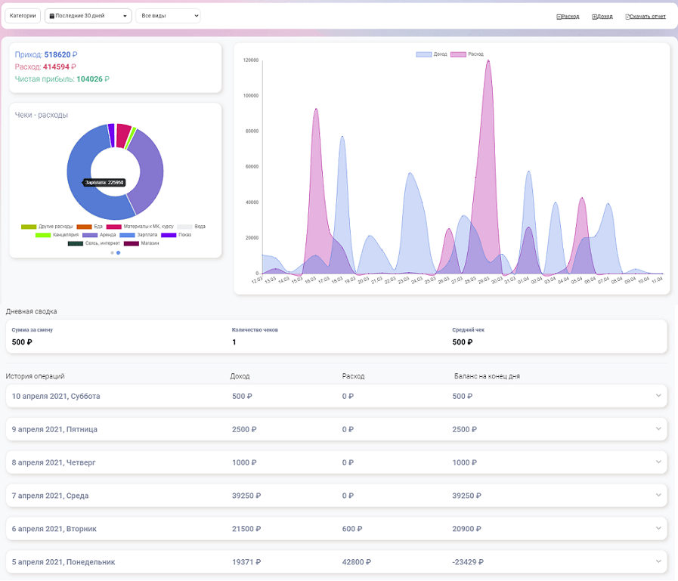The width and height of the screenshot is (678, 581).
Task: Click the Скачать отчет link
Action: pos(648,17)
